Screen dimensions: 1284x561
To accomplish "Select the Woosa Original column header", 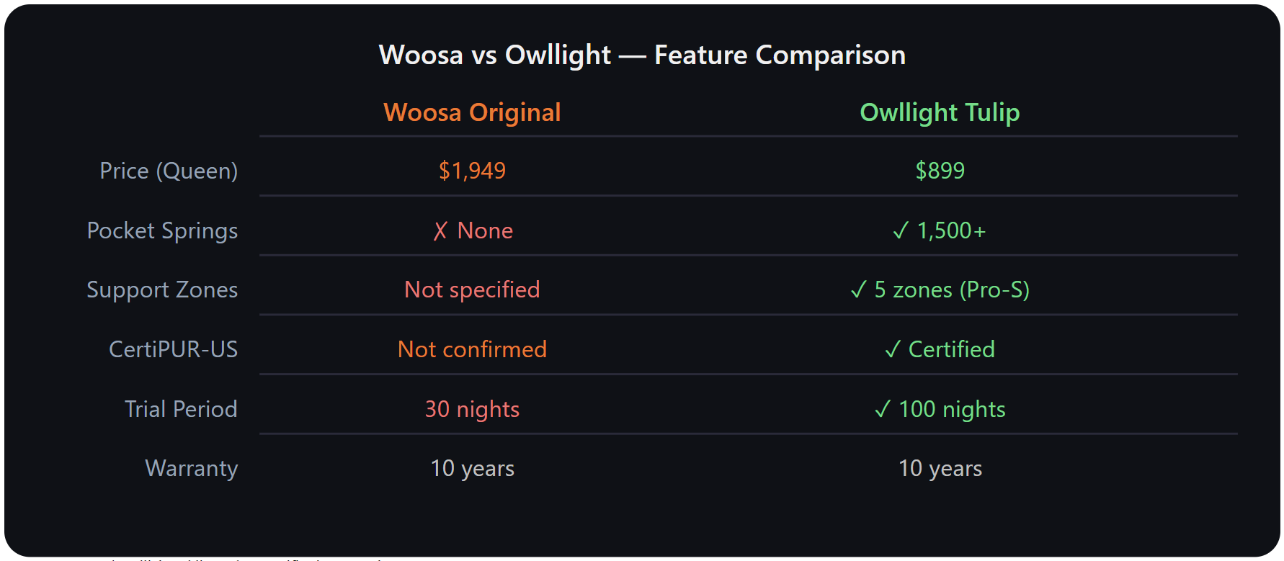I will pos(472,113).
